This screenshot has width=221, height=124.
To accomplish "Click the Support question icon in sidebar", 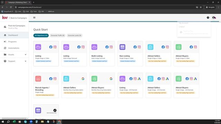I will coord(5,61).
